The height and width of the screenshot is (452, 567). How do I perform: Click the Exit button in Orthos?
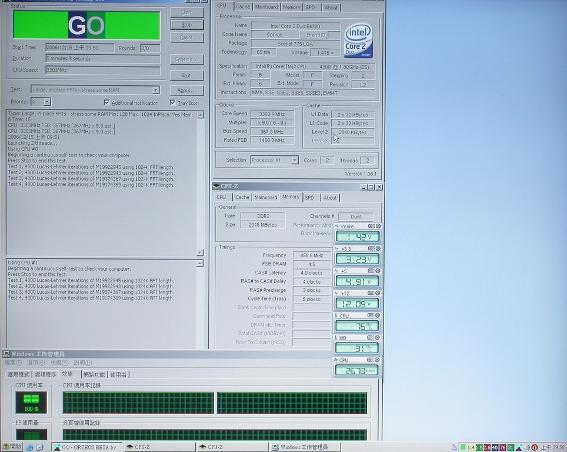(186, 75)
